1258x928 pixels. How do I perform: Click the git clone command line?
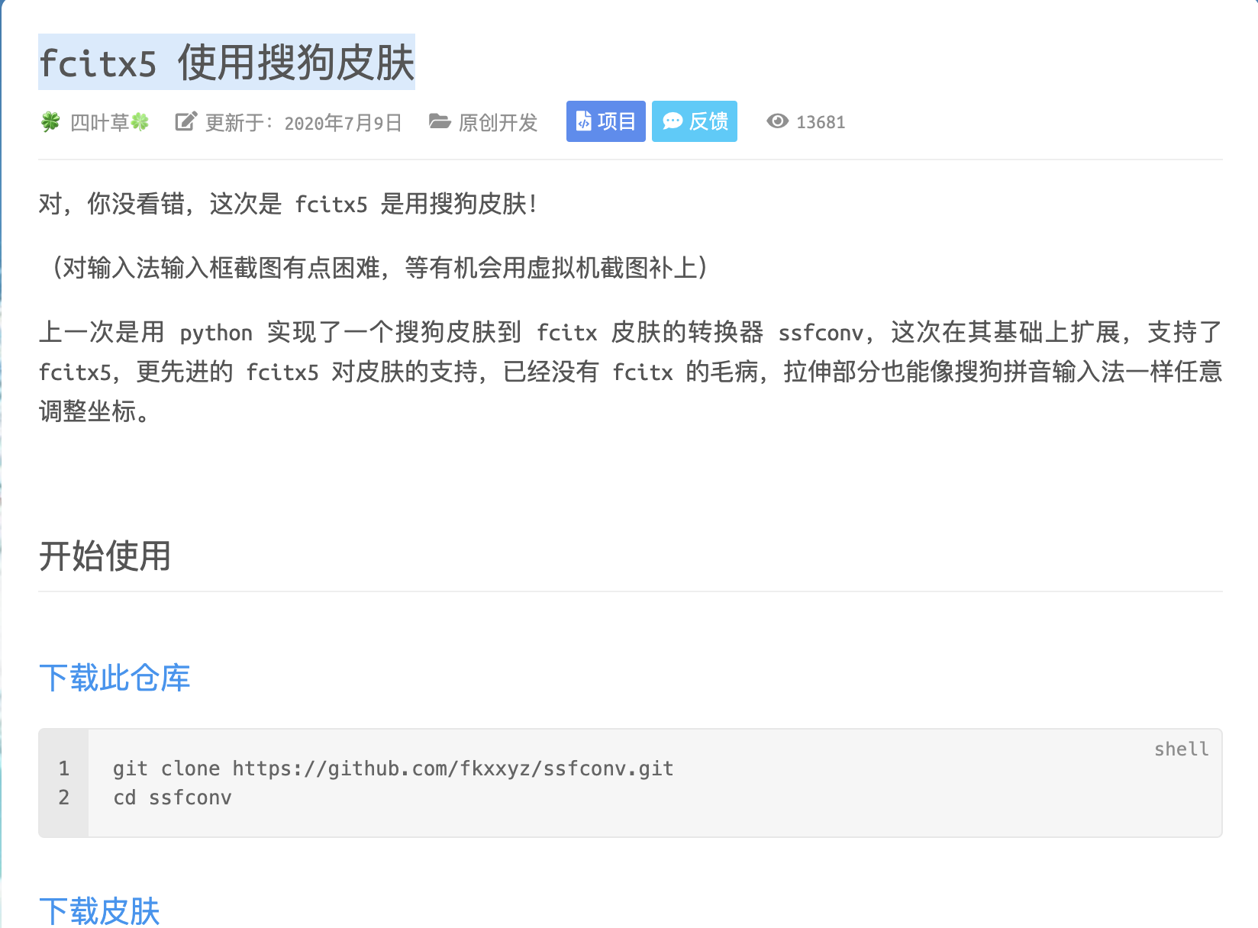pyautogui.click(x=393, y=768)
